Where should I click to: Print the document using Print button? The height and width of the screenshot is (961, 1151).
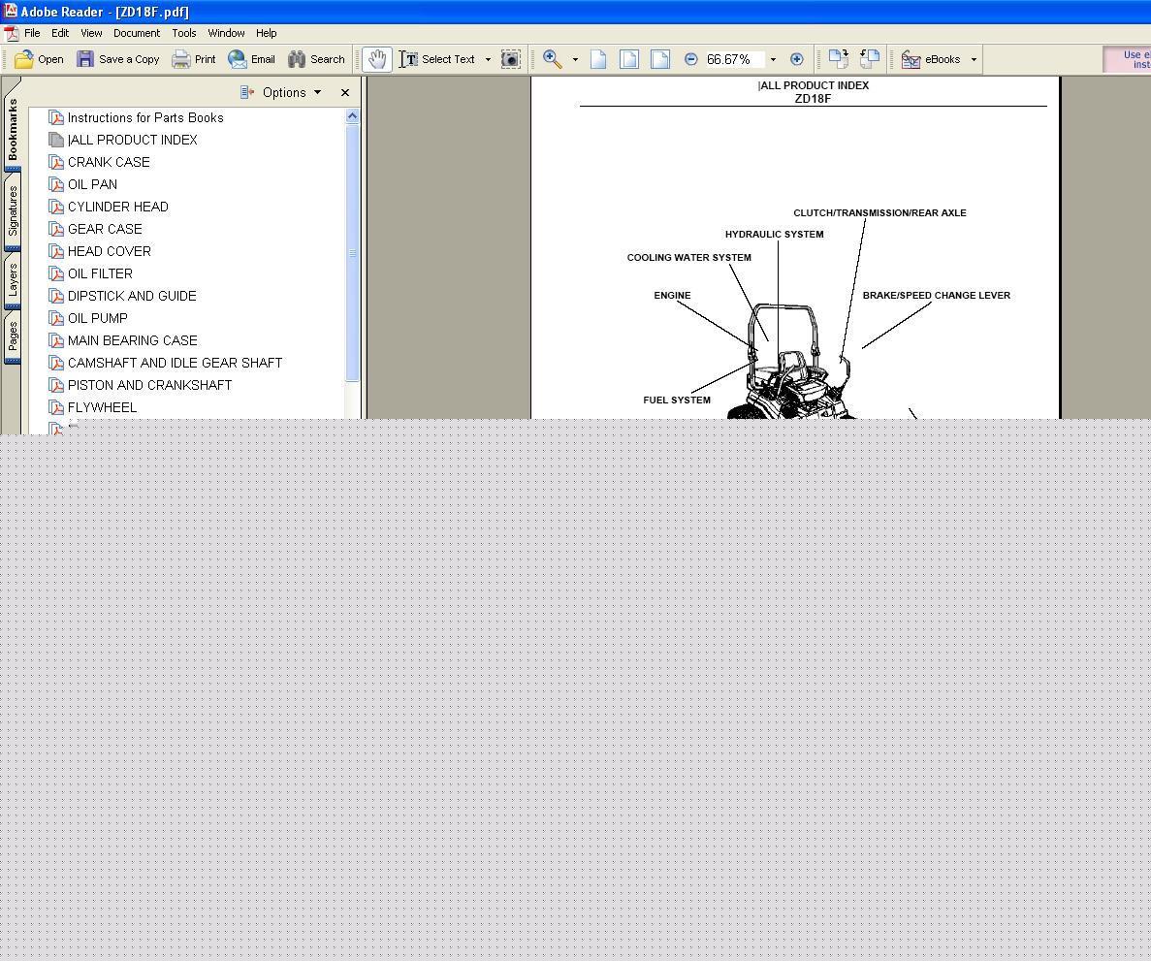(194, 59)
